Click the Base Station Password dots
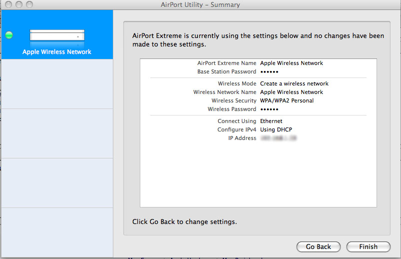This screenshot has width=401, height=259. [x=269, y=71]
